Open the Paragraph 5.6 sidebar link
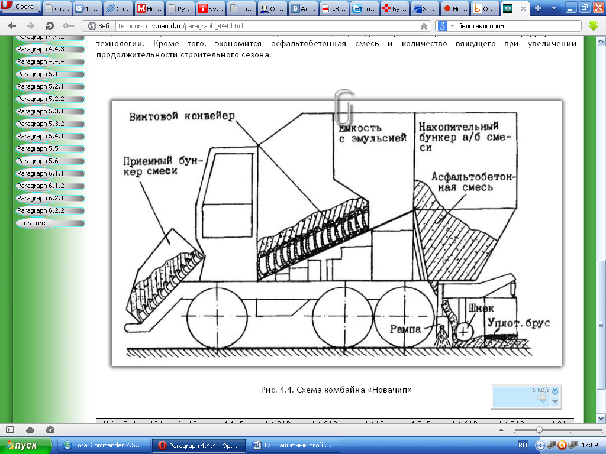This screenshot has width=606, height=454. pyautogui.click(x=50, y=161)
